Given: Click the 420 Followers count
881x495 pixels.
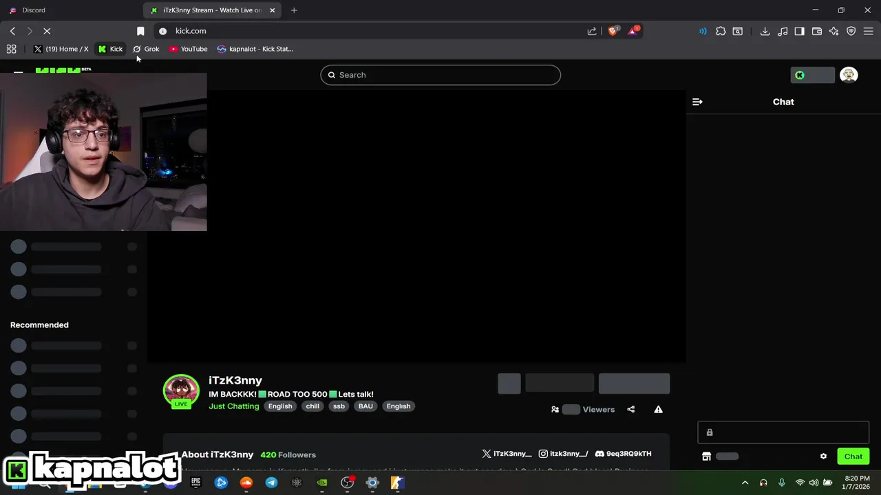Looking at the screenshot, I should (x=288, y=454).
